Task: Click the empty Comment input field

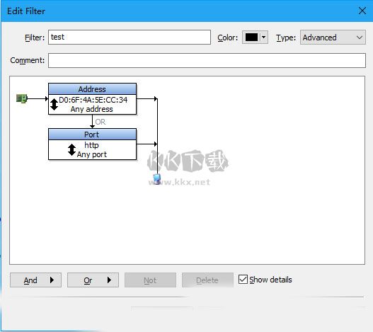Action: click(x=207, y=60)
